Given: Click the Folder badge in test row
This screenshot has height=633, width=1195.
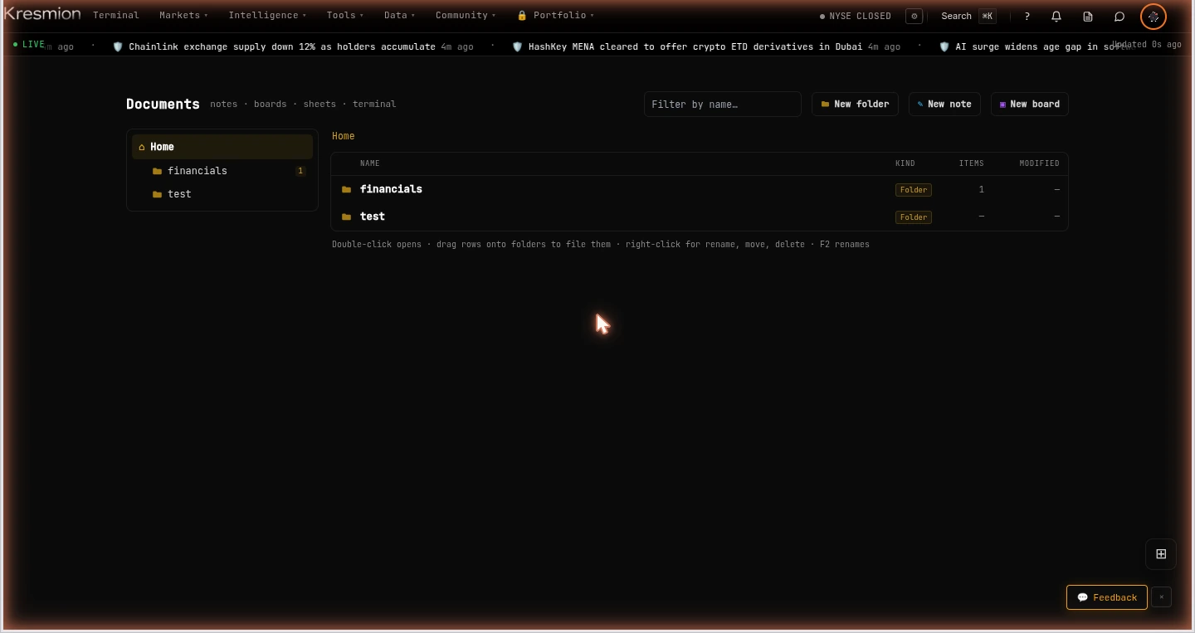Looking at the screenshot, I should point(914,217).
